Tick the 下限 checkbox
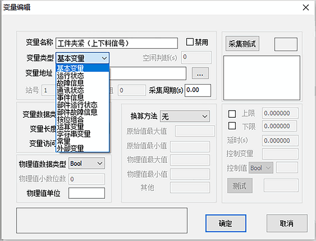This screenshot has height=241, width=316. [232, 127]
